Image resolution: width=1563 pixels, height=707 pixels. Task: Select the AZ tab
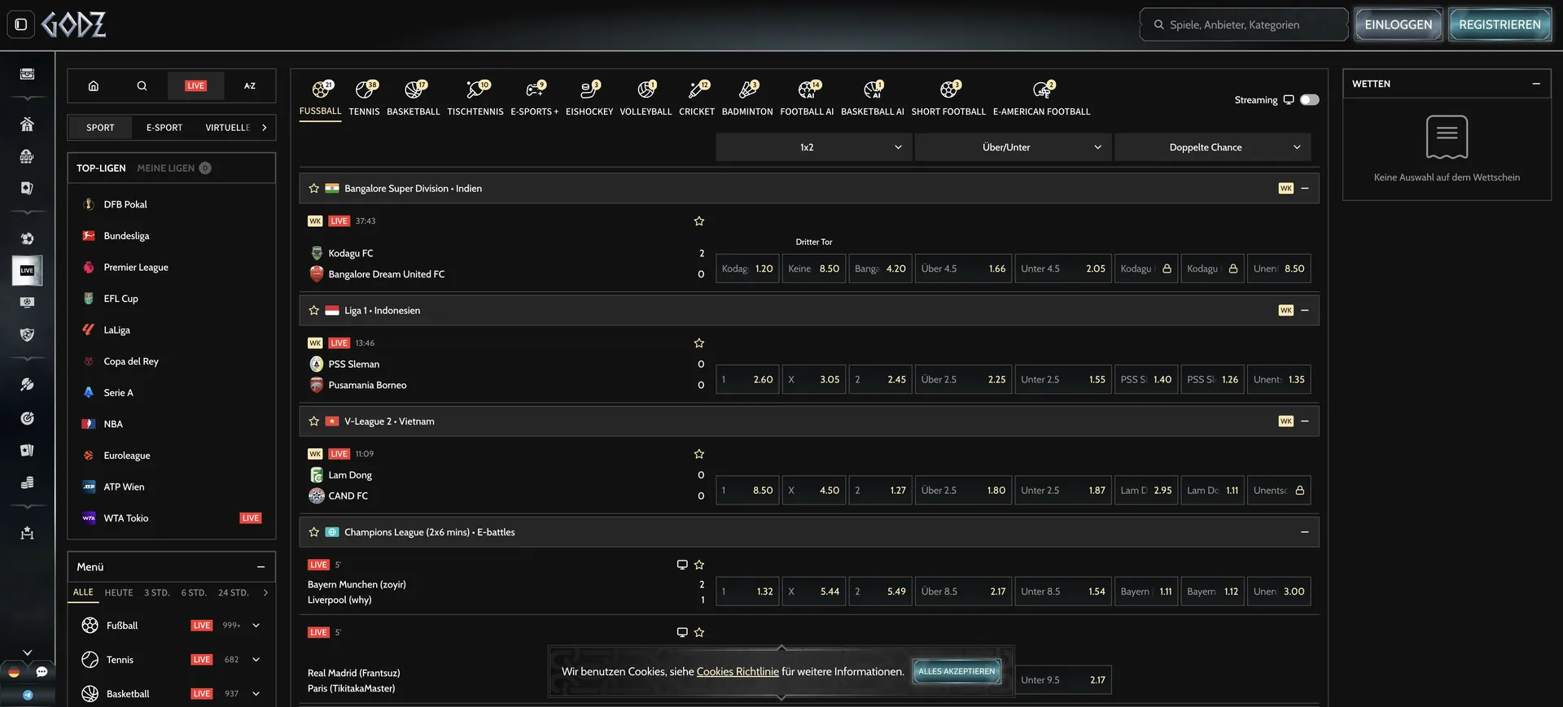(250, 85)
